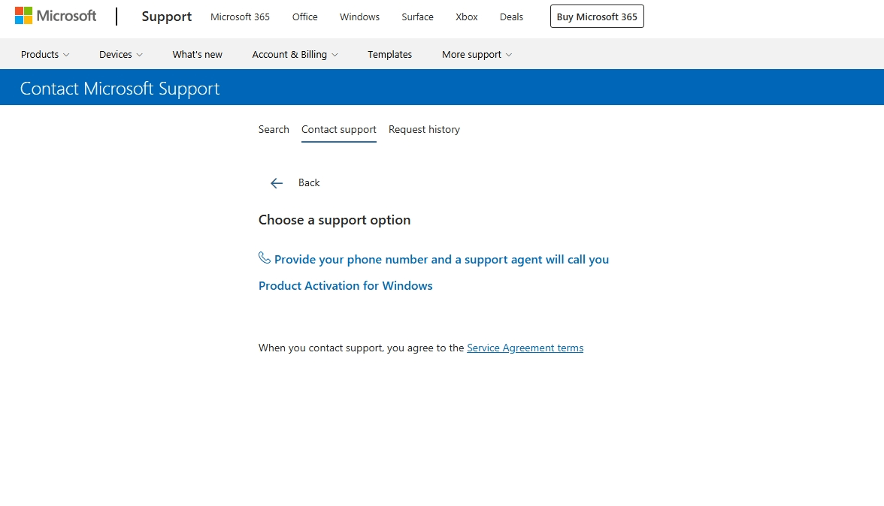Image resolution: width=884 pixels, height=506 pixels.
Task: Switch to the Request history tab
Action: pos(424,129)
